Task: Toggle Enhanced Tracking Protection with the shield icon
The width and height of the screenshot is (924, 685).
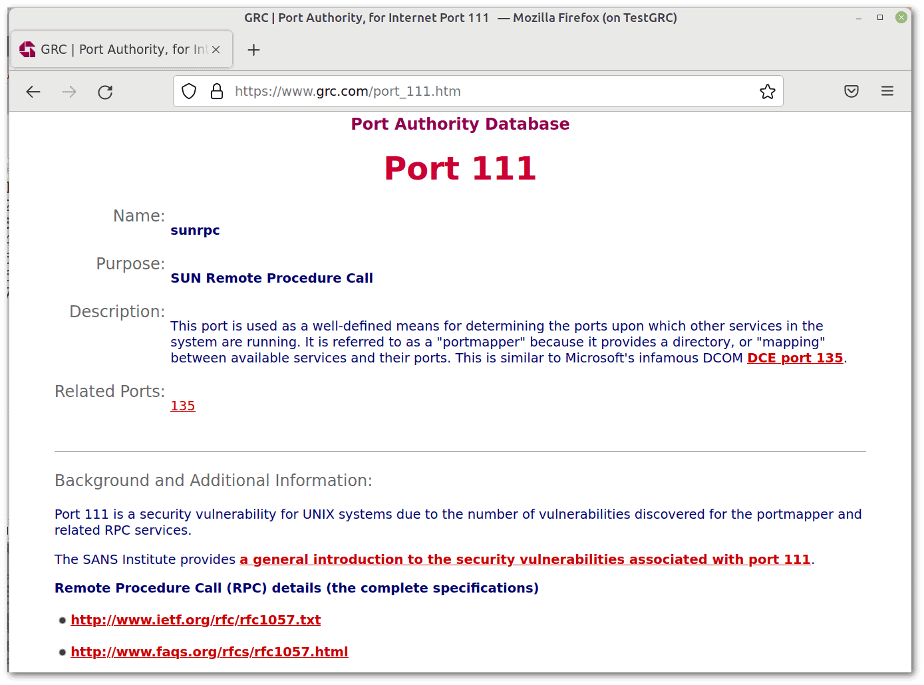Action: click(189, 91)
